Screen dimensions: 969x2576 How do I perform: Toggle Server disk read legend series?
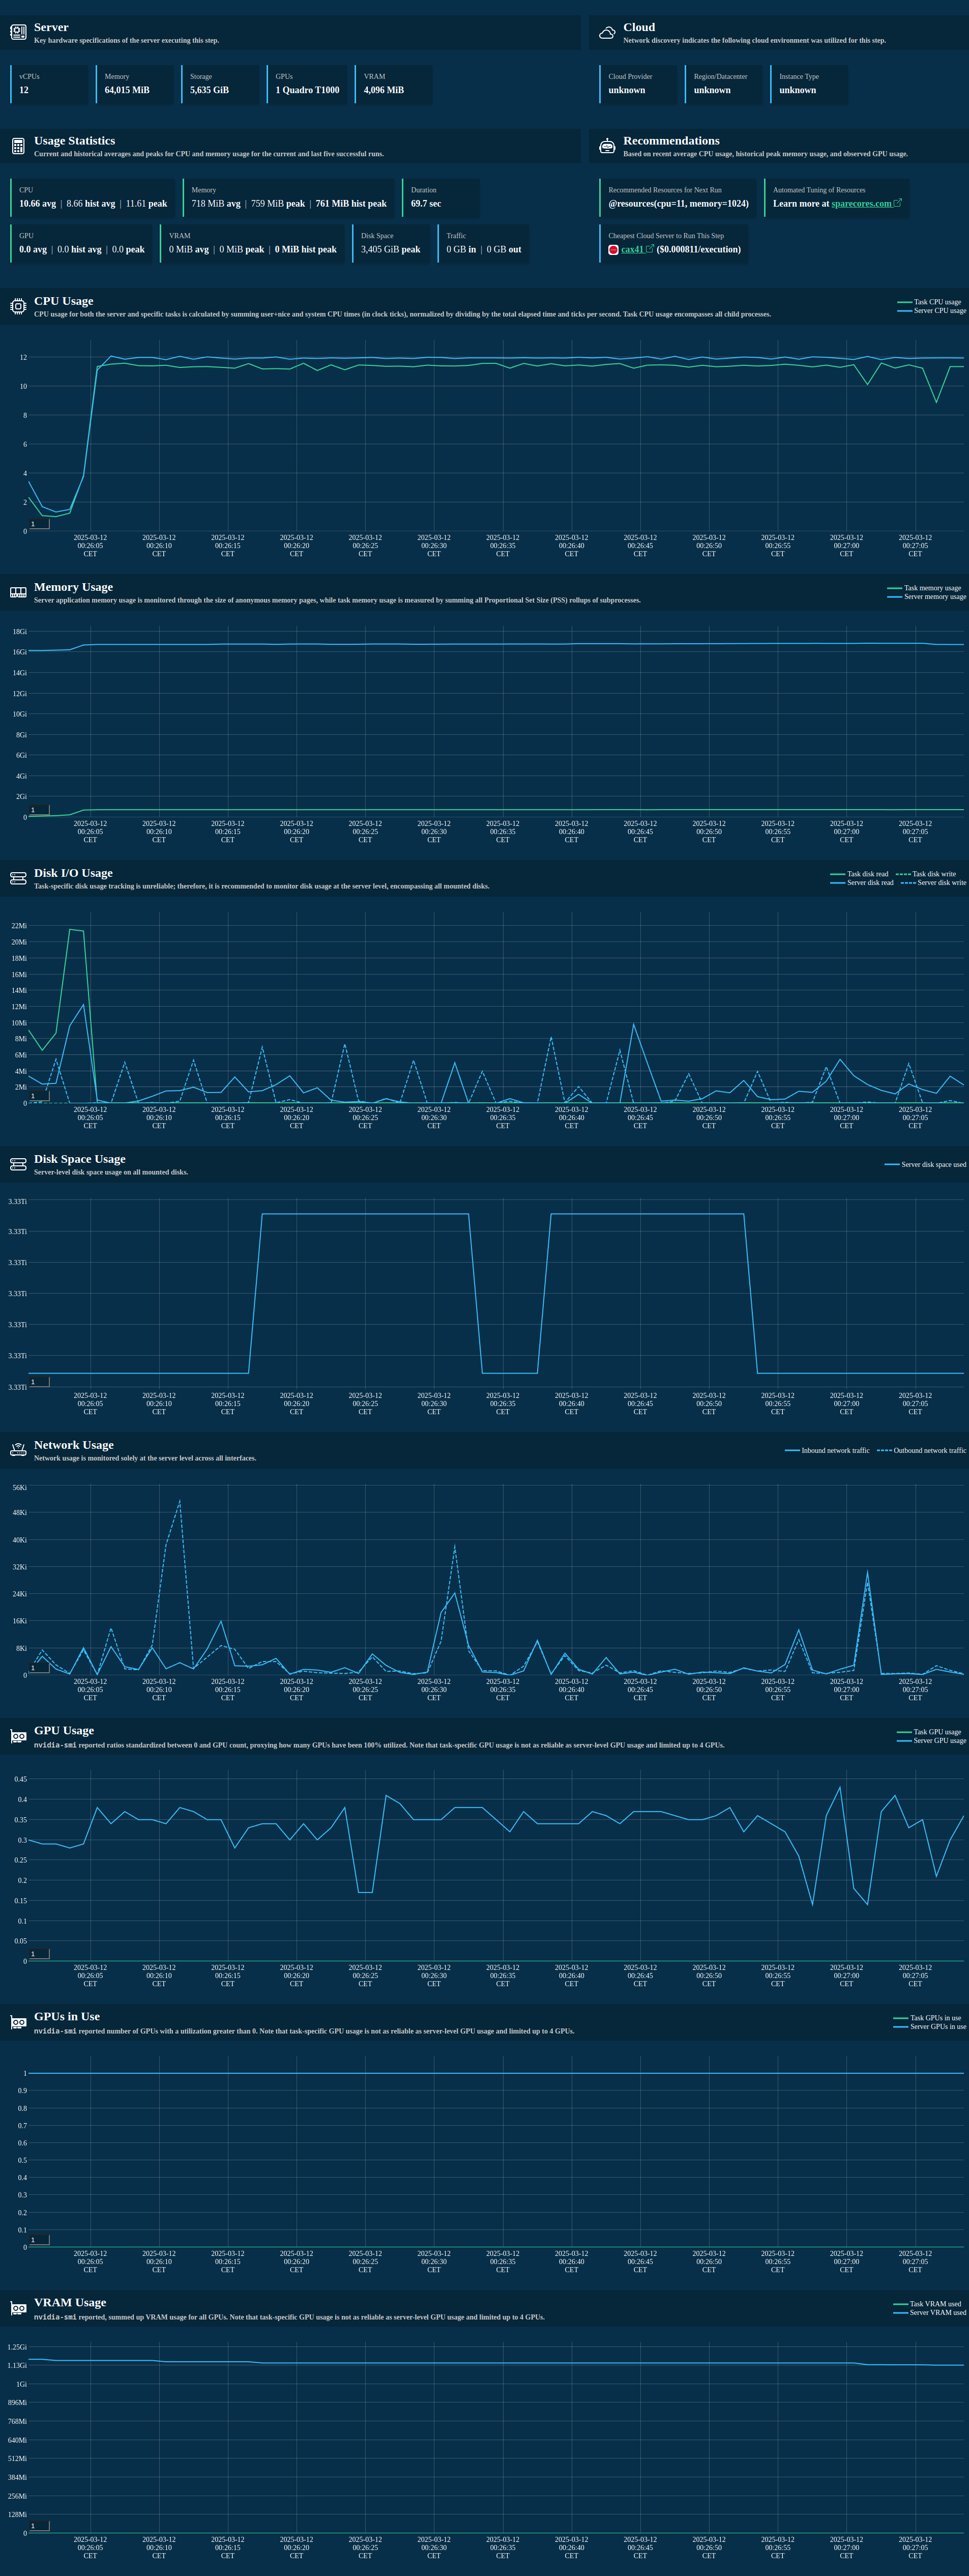862,883
